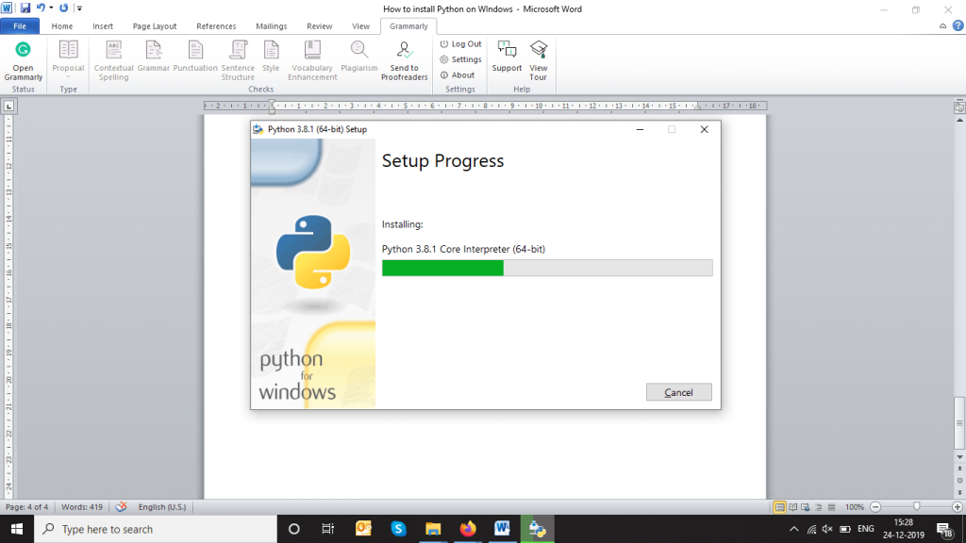Minimize the ribbon with caret icon
The image size is (966, 543).
[x=942, y=25]
